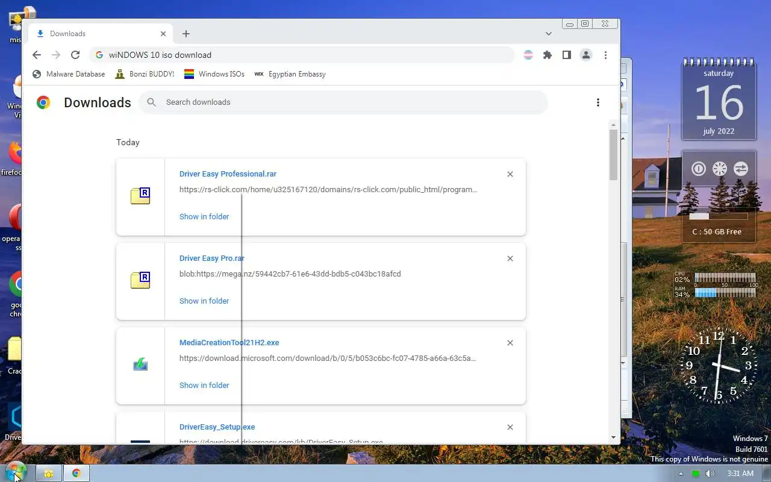Click the scrollbar up arrow on Downloads page
This screenshot has width=771, height=482.
(x=613, y=125)
